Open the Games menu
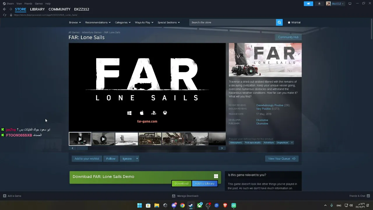Viewport: 373px width, 210px height. click(x=39, y=3)
